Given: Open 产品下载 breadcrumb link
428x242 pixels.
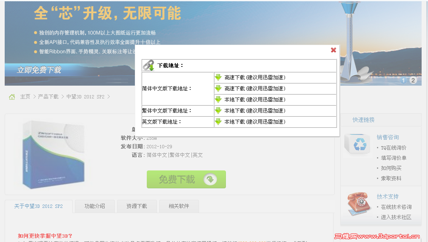Looking at the screenshot, I should [x=48, y=97].
